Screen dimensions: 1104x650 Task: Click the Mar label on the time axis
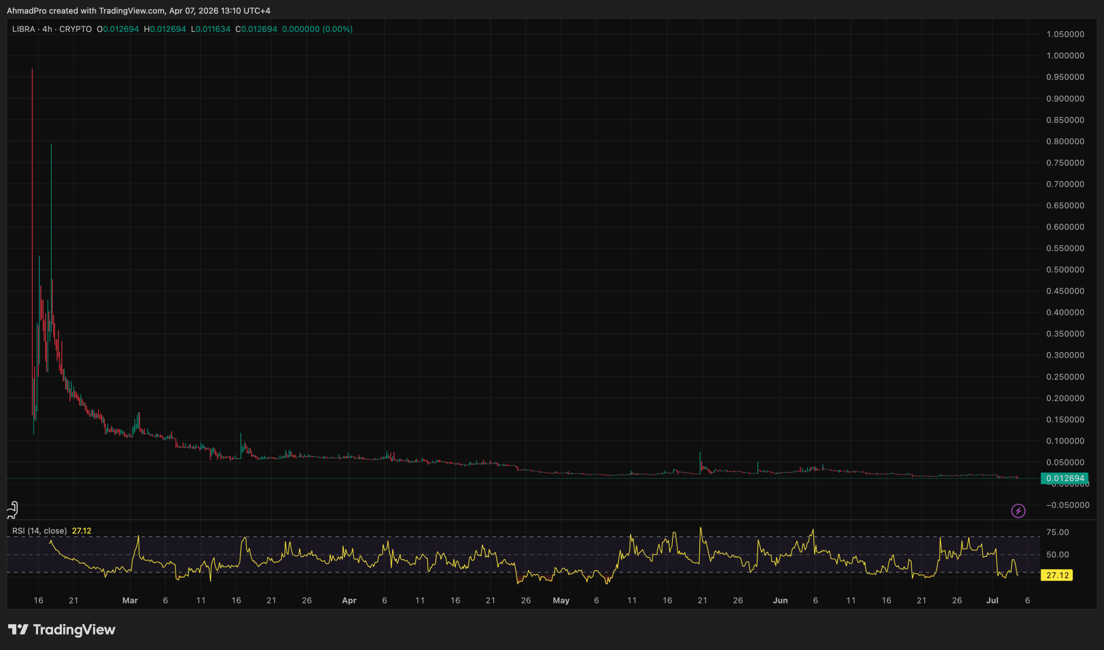pos(130,600)
